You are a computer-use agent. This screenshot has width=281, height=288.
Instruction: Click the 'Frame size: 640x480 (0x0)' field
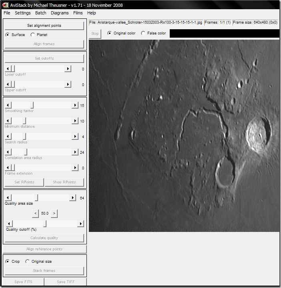(x=255, y=22)
